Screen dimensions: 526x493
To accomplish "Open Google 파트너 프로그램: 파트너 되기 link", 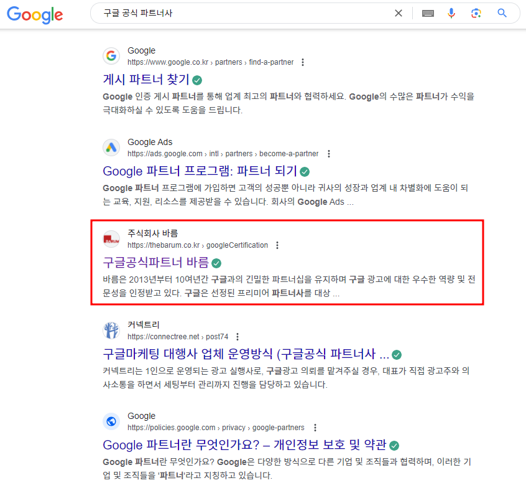I will [200, 171].
